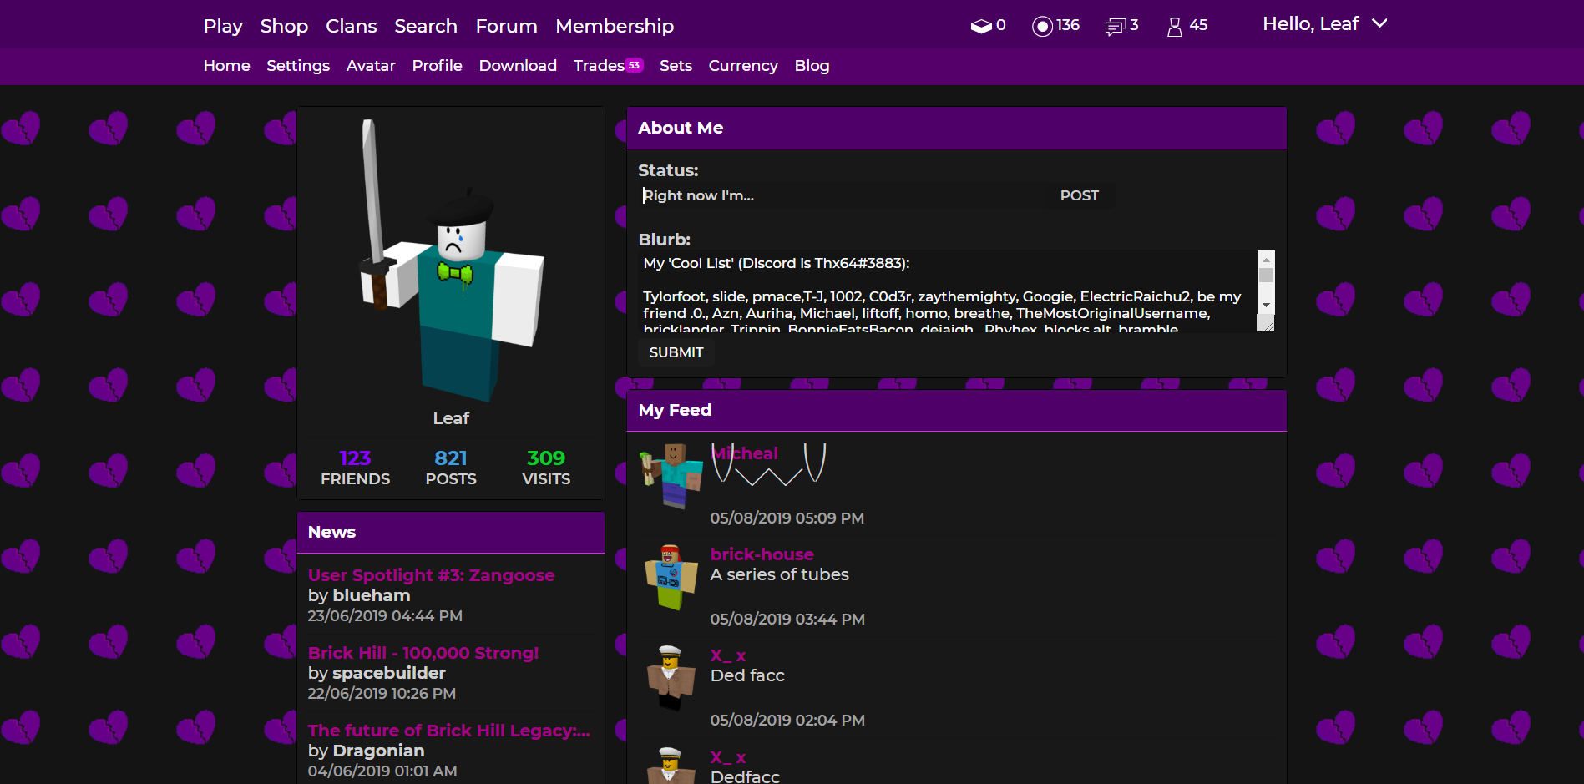View the 821 Posts count
The image size is (1584, 784).
point(451,467)
